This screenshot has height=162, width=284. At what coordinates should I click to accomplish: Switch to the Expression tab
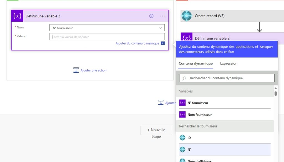pos(229,63)
